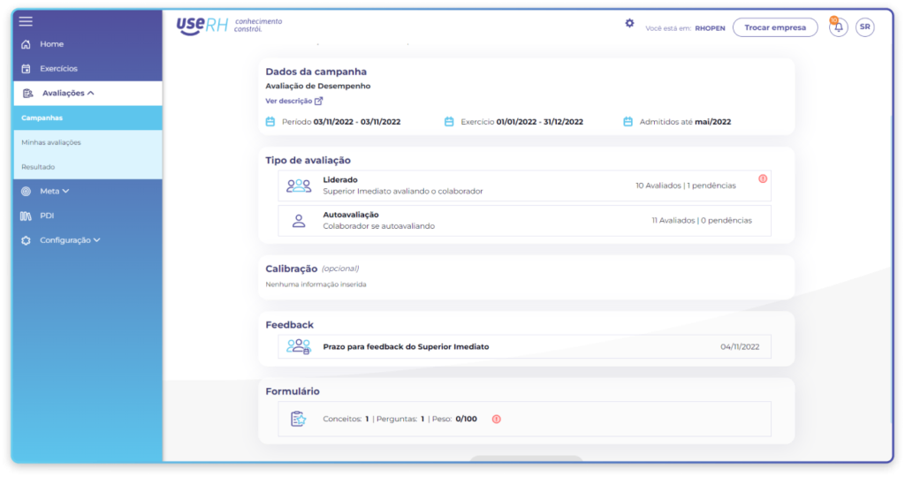The image size is (905, 477).
Task: Expand the Configuração menu chevron
Action: coord(97,240)
